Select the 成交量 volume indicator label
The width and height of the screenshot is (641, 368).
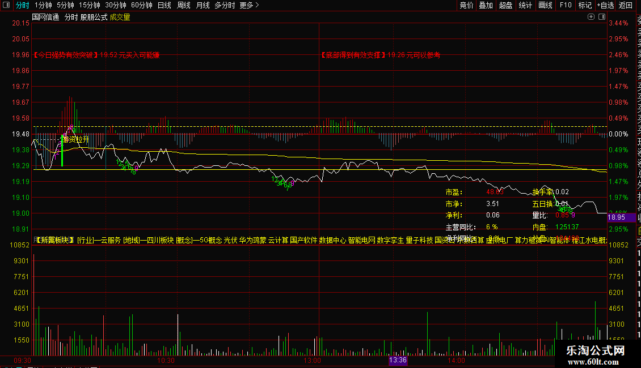click(120, 17)
